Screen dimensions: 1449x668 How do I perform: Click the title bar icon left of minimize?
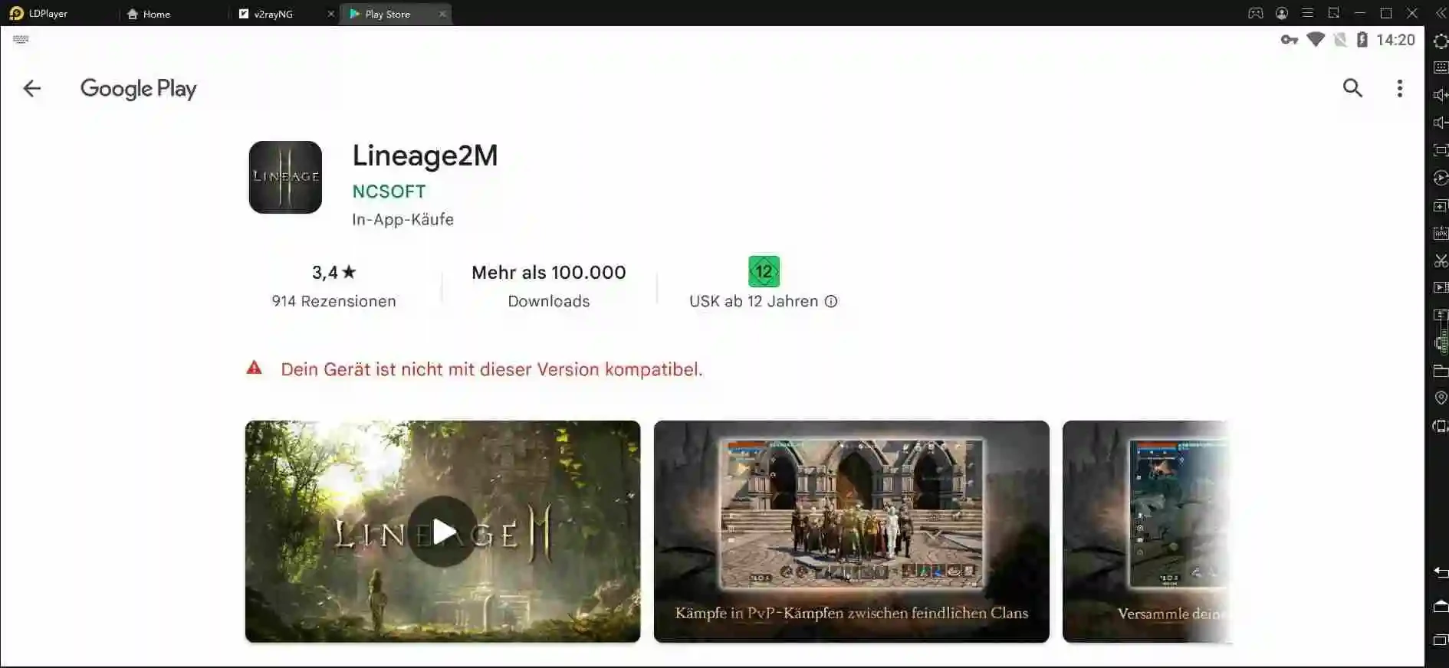(1334, 13)
